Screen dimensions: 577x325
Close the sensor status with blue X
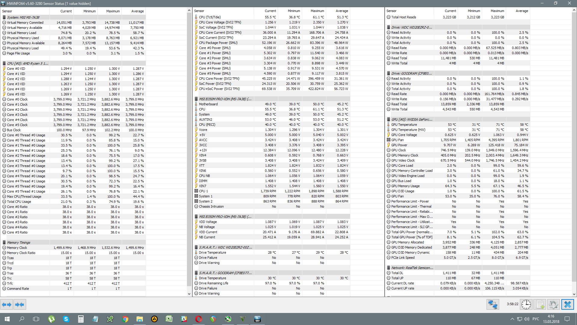point(567,305)
